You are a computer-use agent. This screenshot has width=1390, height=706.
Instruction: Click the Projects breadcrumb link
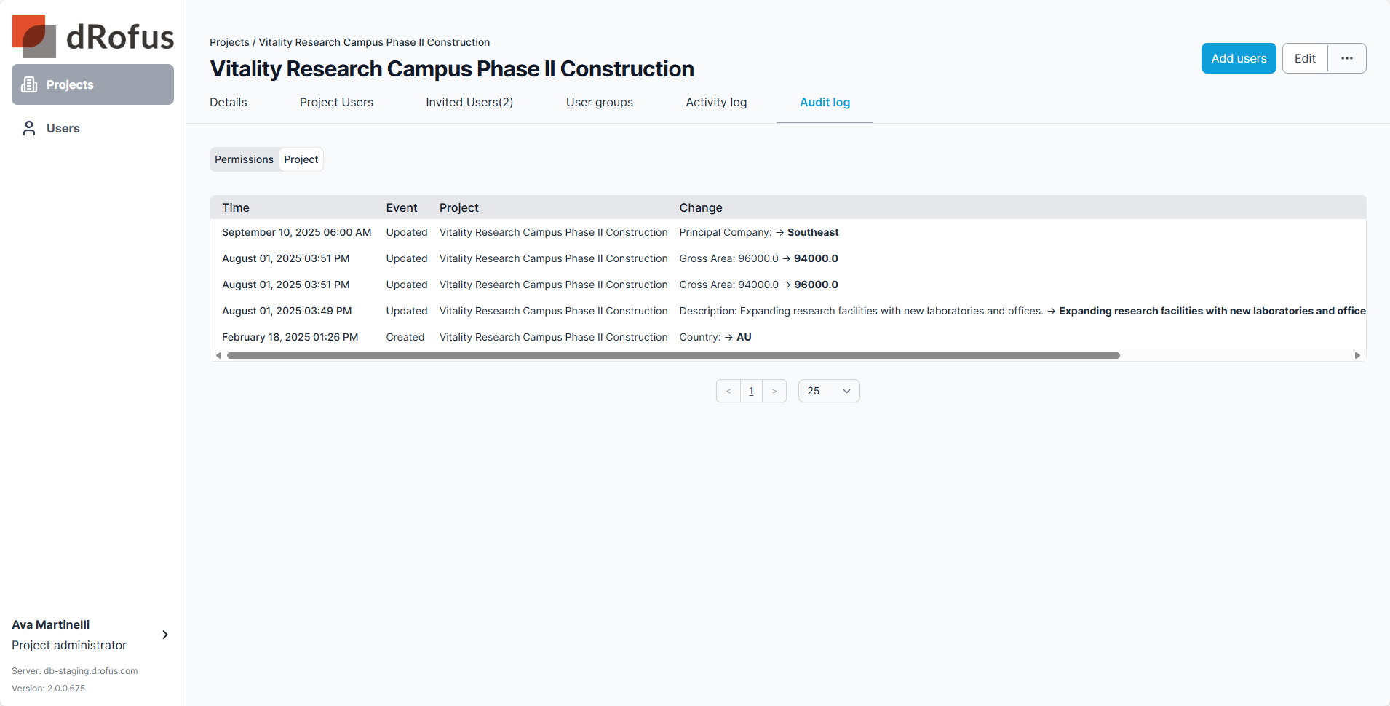coord(229,42)
